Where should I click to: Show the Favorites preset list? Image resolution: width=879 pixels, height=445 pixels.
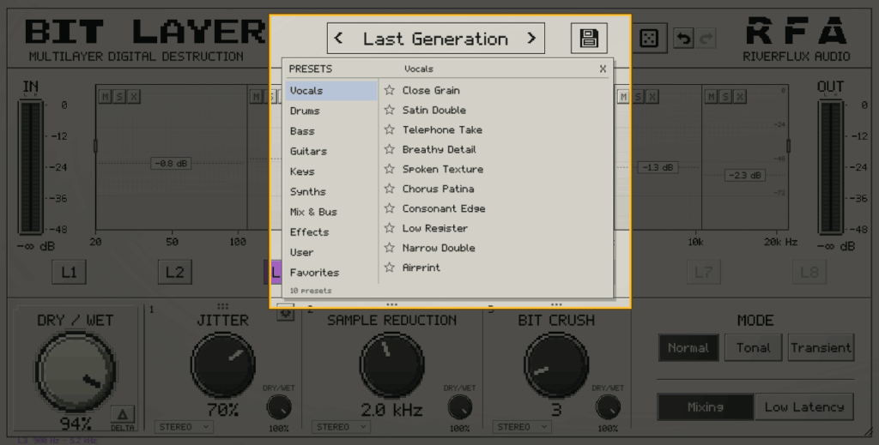click(x=331, y=272)
